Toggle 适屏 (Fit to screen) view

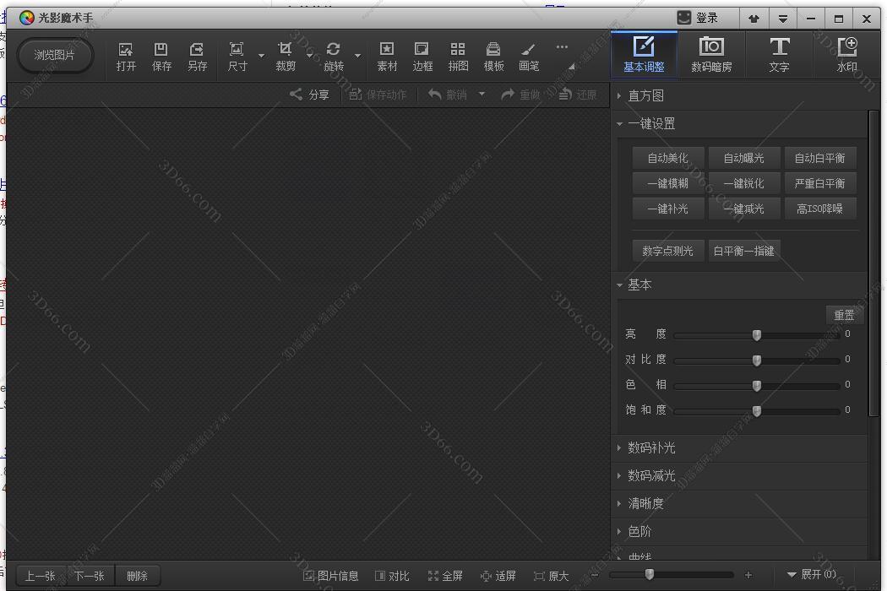(498, 576)
